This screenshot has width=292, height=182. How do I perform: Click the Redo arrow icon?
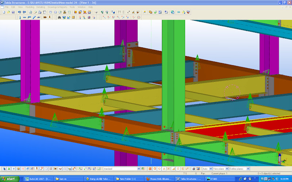click(24, 12)
